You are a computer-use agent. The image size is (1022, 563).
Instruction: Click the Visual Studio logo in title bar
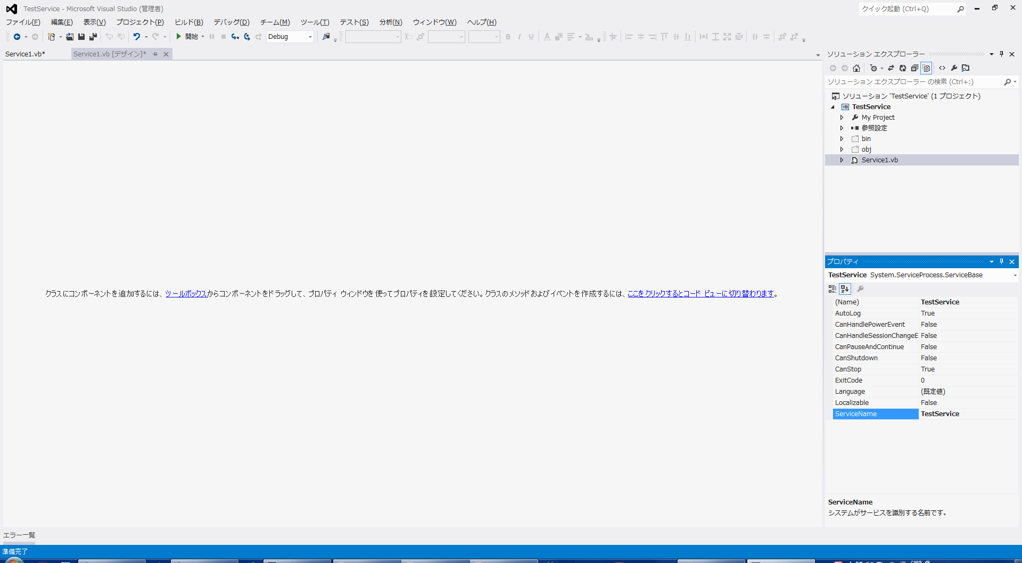[11, 9]
